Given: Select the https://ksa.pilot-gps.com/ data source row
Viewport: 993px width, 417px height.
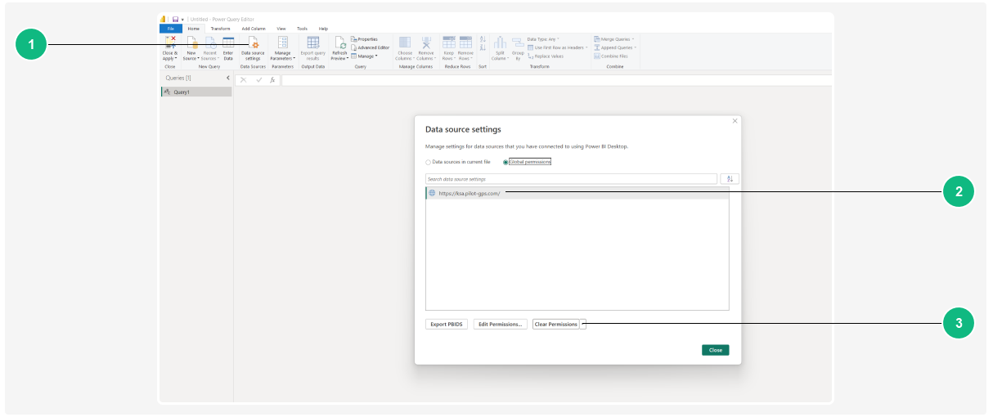Looking at the screenshot, I should pyautogui.click(x=577, y=194).
